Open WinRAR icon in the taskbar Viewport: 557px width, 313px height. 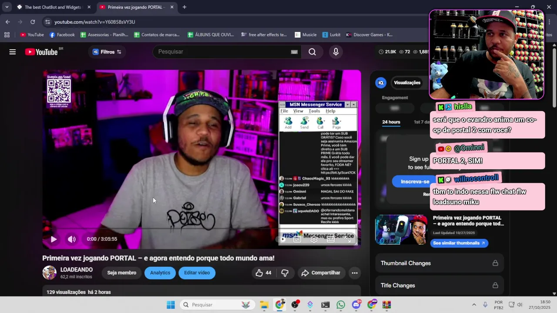[x=386, y=305]
